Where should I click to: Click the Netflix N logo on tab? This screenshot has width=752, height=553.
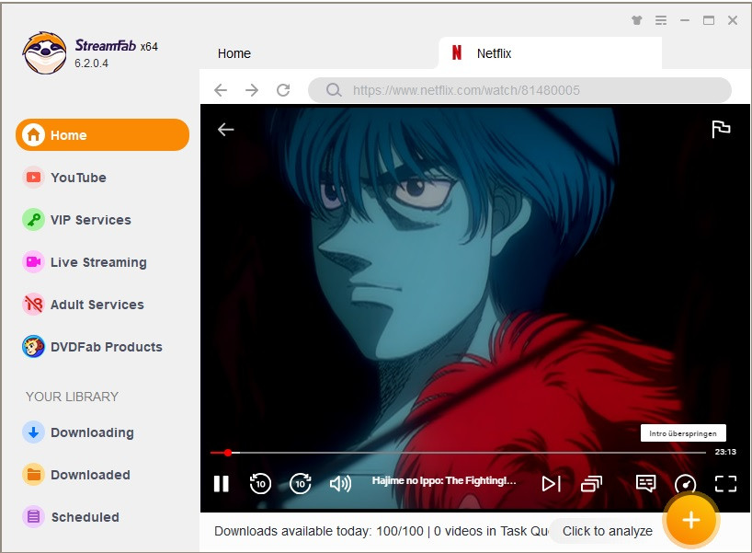point(457,52)
